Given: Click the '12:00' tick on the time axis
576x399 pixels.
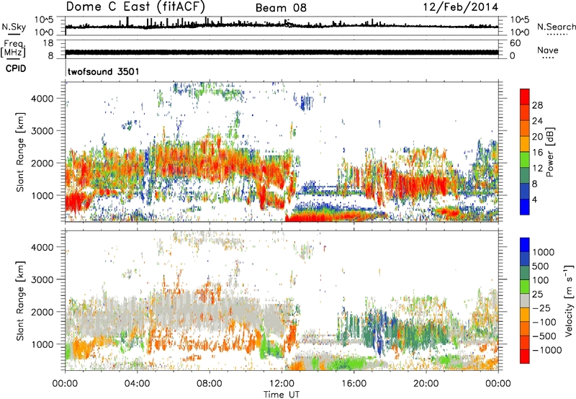Looking at the screenshot, I should point(282,384).
